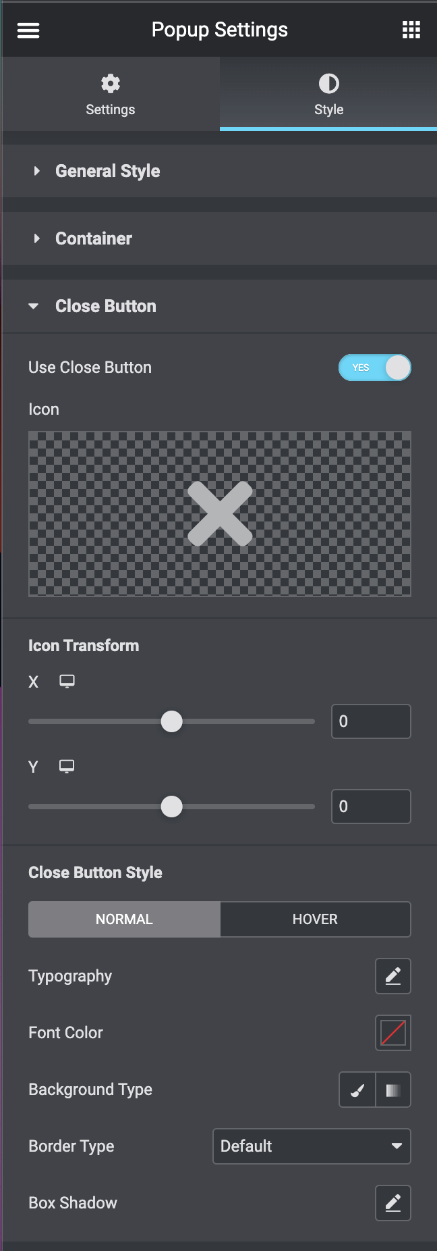Click the desktop responsive icon next to Y
437x1251 pixels.
click(67, 767)
